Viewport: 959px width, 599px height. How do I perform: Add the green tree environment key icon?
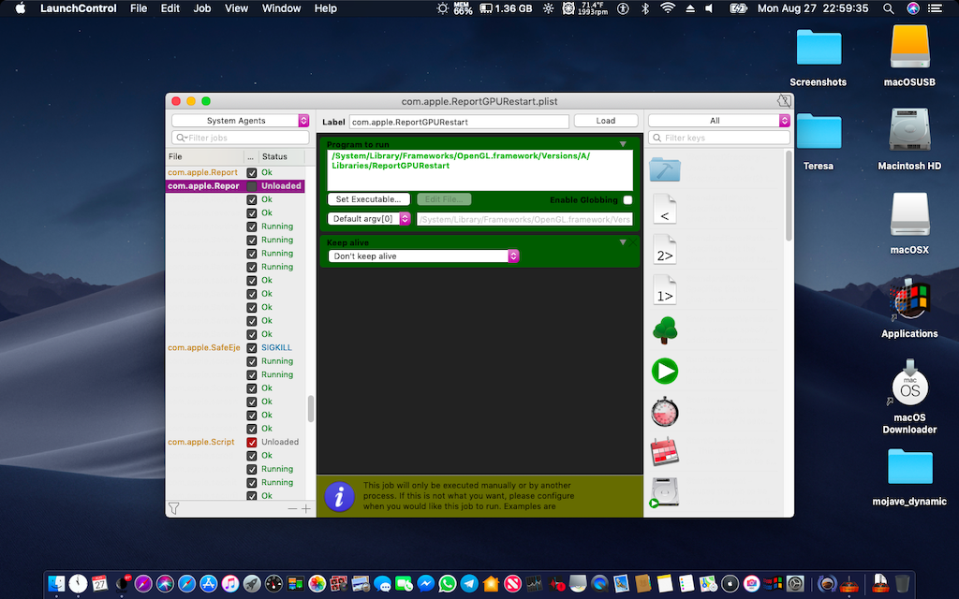pos(665,330)
